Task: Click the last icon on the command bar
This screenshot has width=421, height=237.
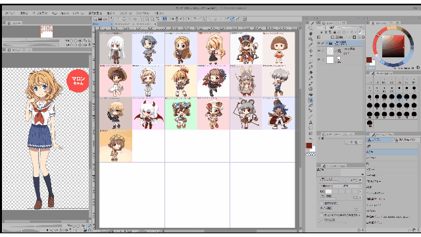Action: coord(244,19)
